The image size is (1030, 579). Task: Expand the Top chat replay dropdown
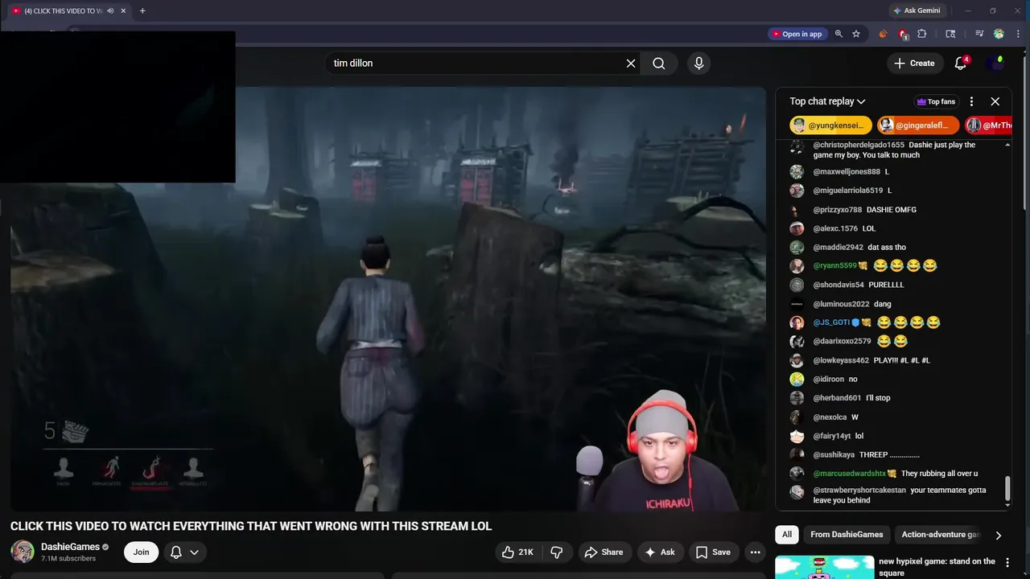tap(827, 101)
